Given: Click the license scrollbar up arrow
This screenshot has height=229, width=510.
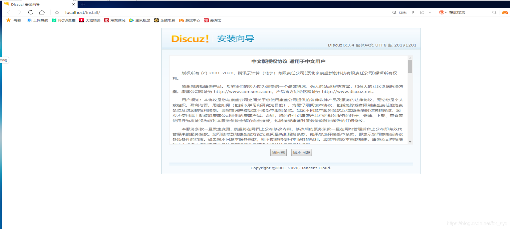Looking at the screenshot, I should pyautogui.click(x=410, y=58).
